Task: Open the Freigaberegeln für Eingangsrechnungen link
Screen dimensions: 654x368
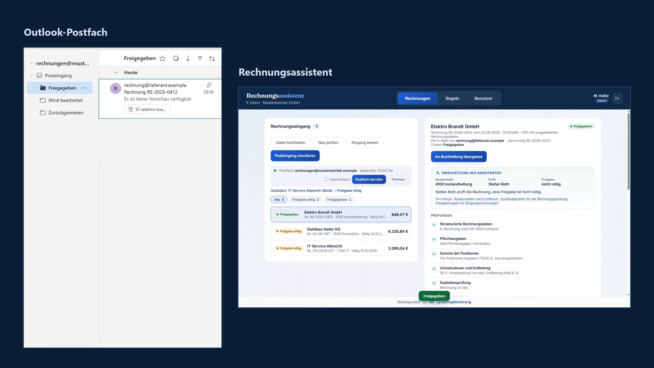Action: [x=467, y=203]
